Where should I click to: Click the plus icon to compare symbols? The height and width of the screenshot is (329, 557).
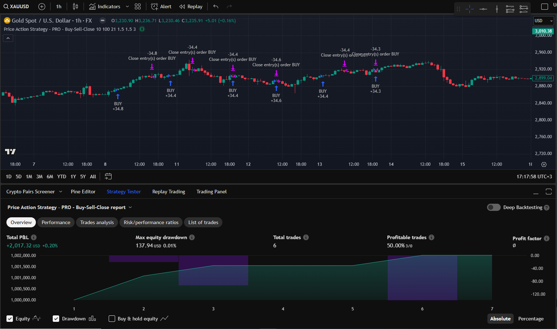pos(42,6)
